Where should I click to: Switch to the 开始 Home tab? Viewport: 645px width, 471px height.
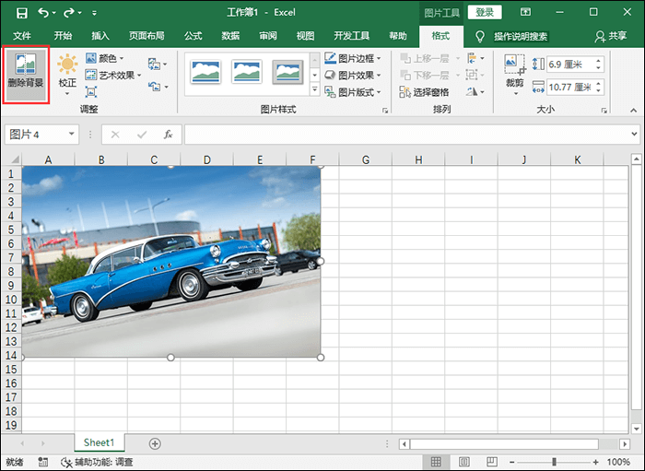point(63,36)
